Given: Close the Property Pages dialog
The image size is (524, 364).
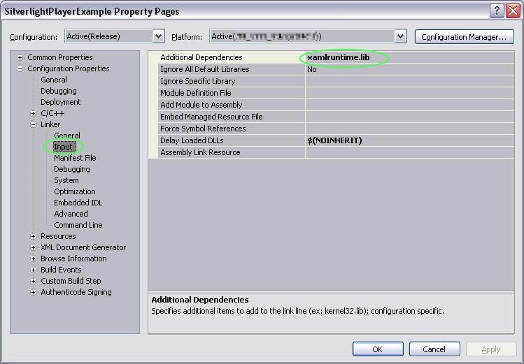Looking at the screenshot, I should (513, 11).
